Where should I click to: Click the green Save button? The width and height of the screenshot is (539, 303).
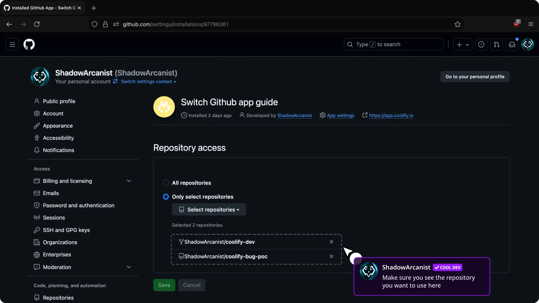[164, 285]
